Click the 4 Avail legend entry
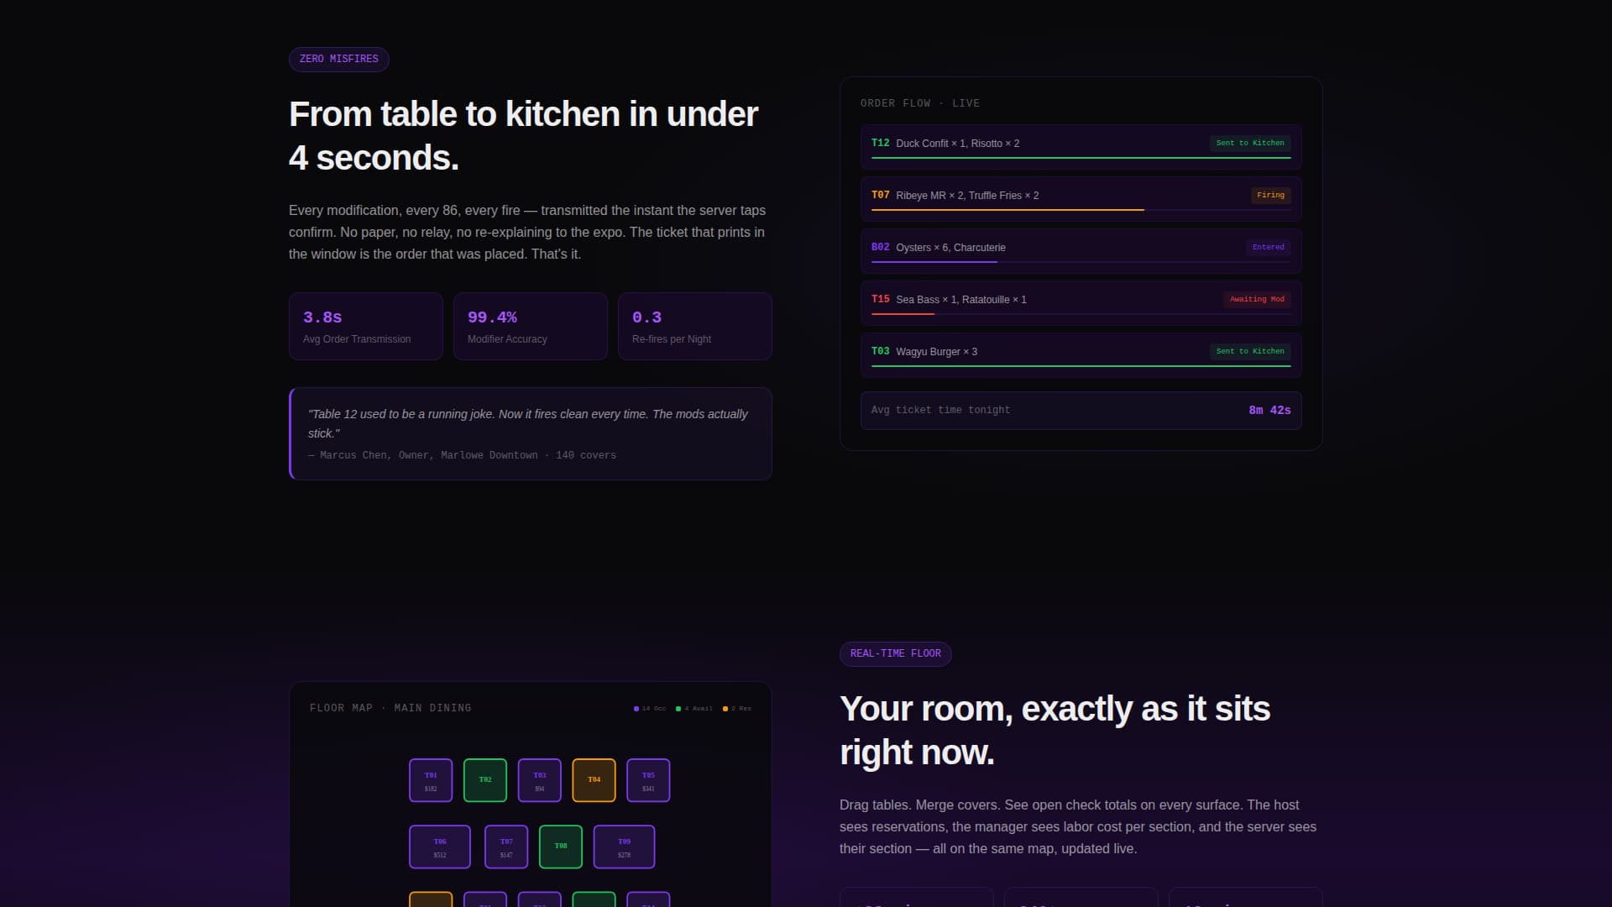The height and width of the screenshot is (907, 1612). pos(694,709)
